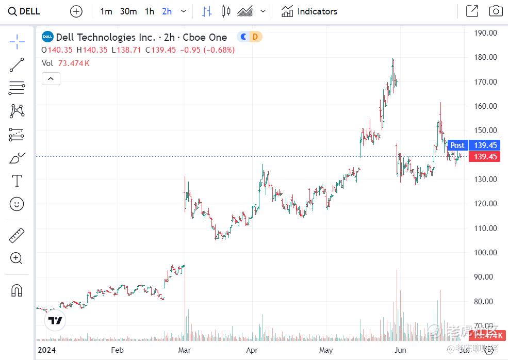508x360 pixels.
Task: Toggle the magnet snap mode
Action: (17, 290)
